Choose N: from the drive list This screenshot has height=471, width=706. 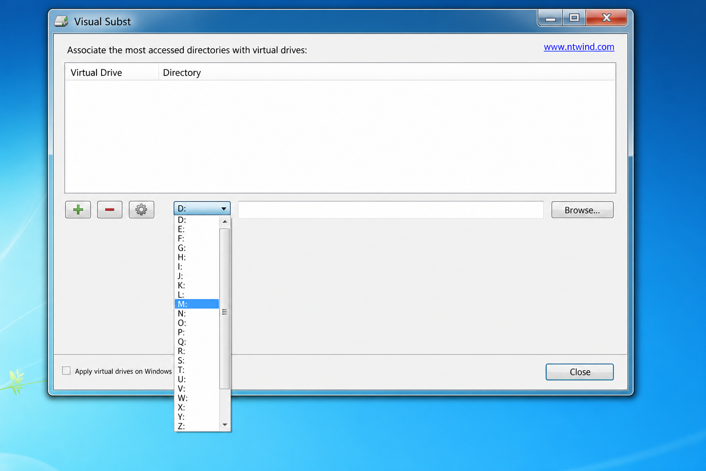[x=197, y=314]
